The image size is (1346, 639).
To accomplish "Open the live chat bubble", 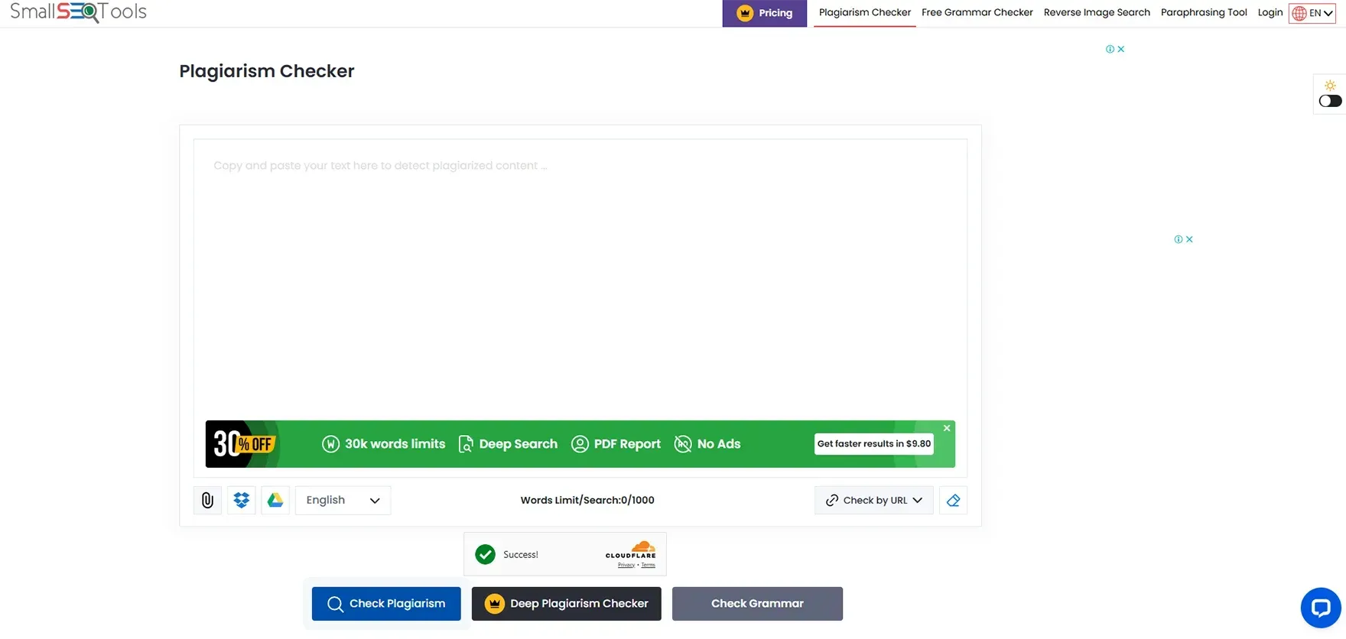I will click(1321, 608).
